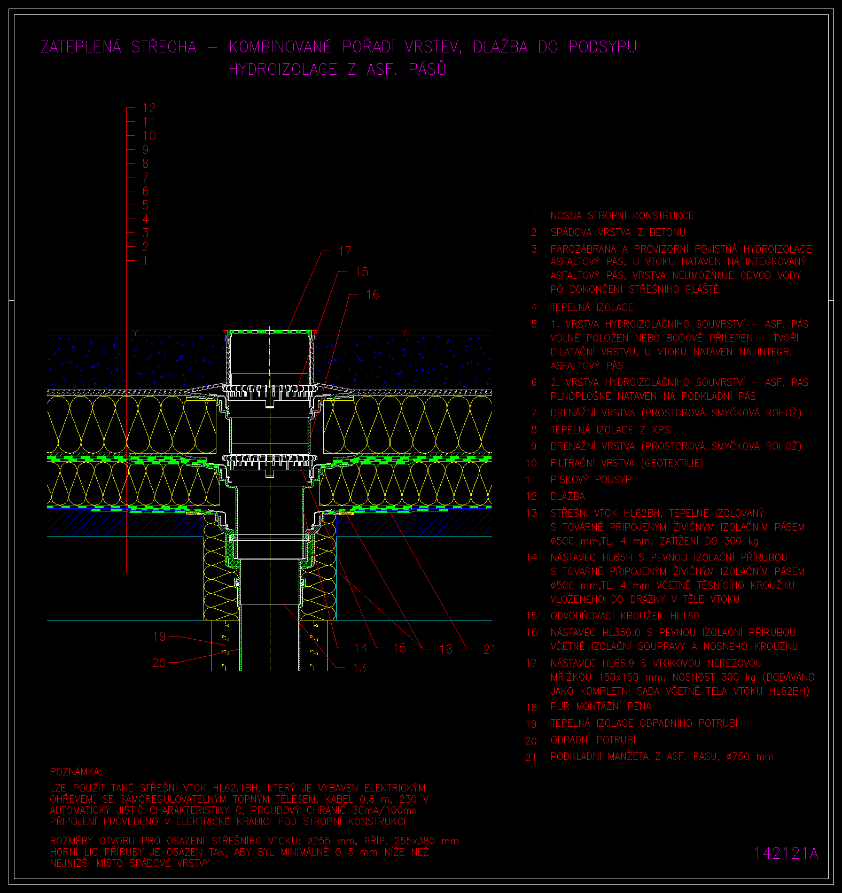Click layer number 10 on the vertical leader
842x893 pixels.
coord(149,136)
